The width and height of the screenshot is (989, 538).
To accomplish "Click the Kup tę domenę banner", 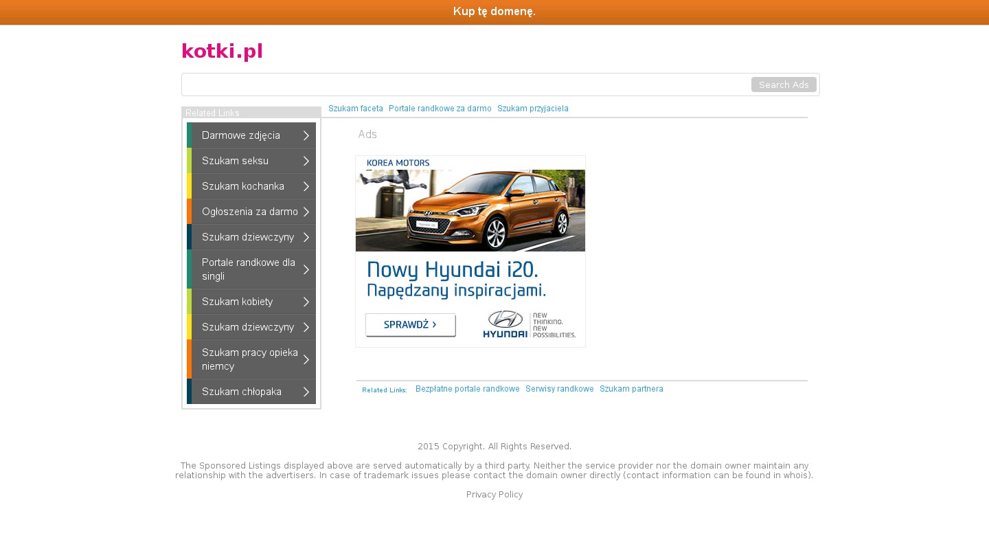I will click(494, 12).
